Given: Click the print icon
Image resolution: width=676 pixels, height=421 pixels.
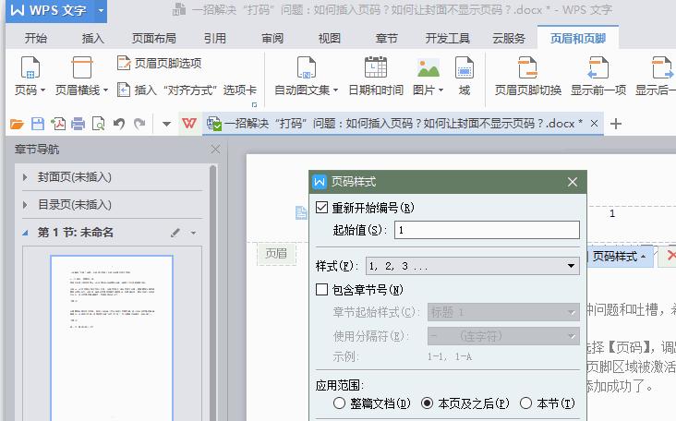Looking at the screenshot, I should [x=78, y=124].
